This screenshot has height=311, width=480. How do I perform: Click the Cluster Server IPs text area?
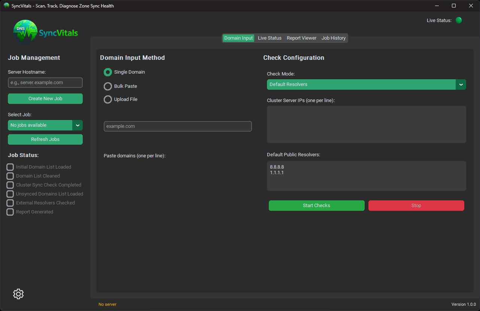tap(367, 124)
